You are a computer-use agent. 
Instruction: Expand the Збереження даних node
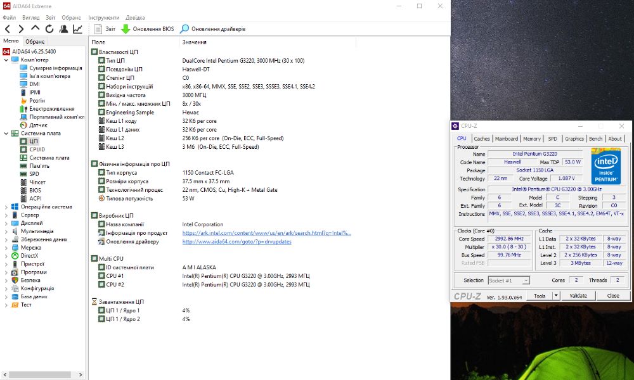pos(6,239)
